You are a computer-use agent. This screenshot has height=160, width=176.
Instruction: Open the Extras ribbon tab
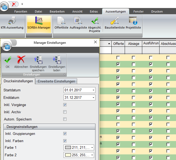click(x=94, y=11)
